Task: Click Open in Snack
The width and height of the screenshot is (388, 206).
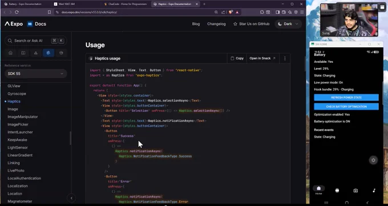Action: (x=262, y=58)
